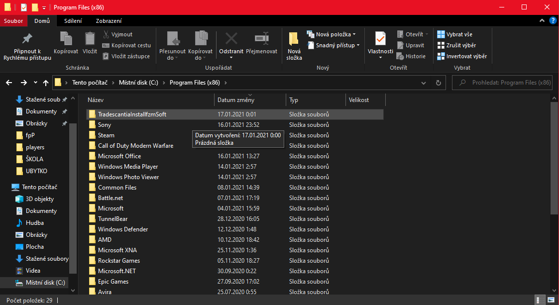559x305 pixels.
Task: Click the Odstranit delete icon
Action: tap(231, 39)
